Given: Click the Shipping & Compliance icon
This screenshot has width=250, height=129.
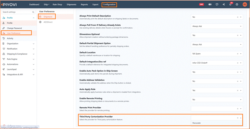Looking at the screenshot, I should (4, 54).
